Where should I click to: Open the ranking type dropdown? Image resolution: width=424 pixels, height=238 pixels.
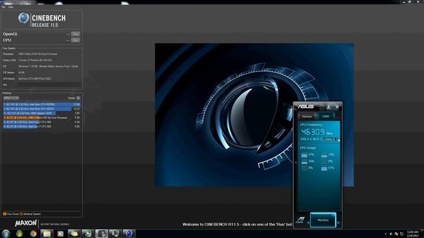pyautogui.click(x=11, y=98)
